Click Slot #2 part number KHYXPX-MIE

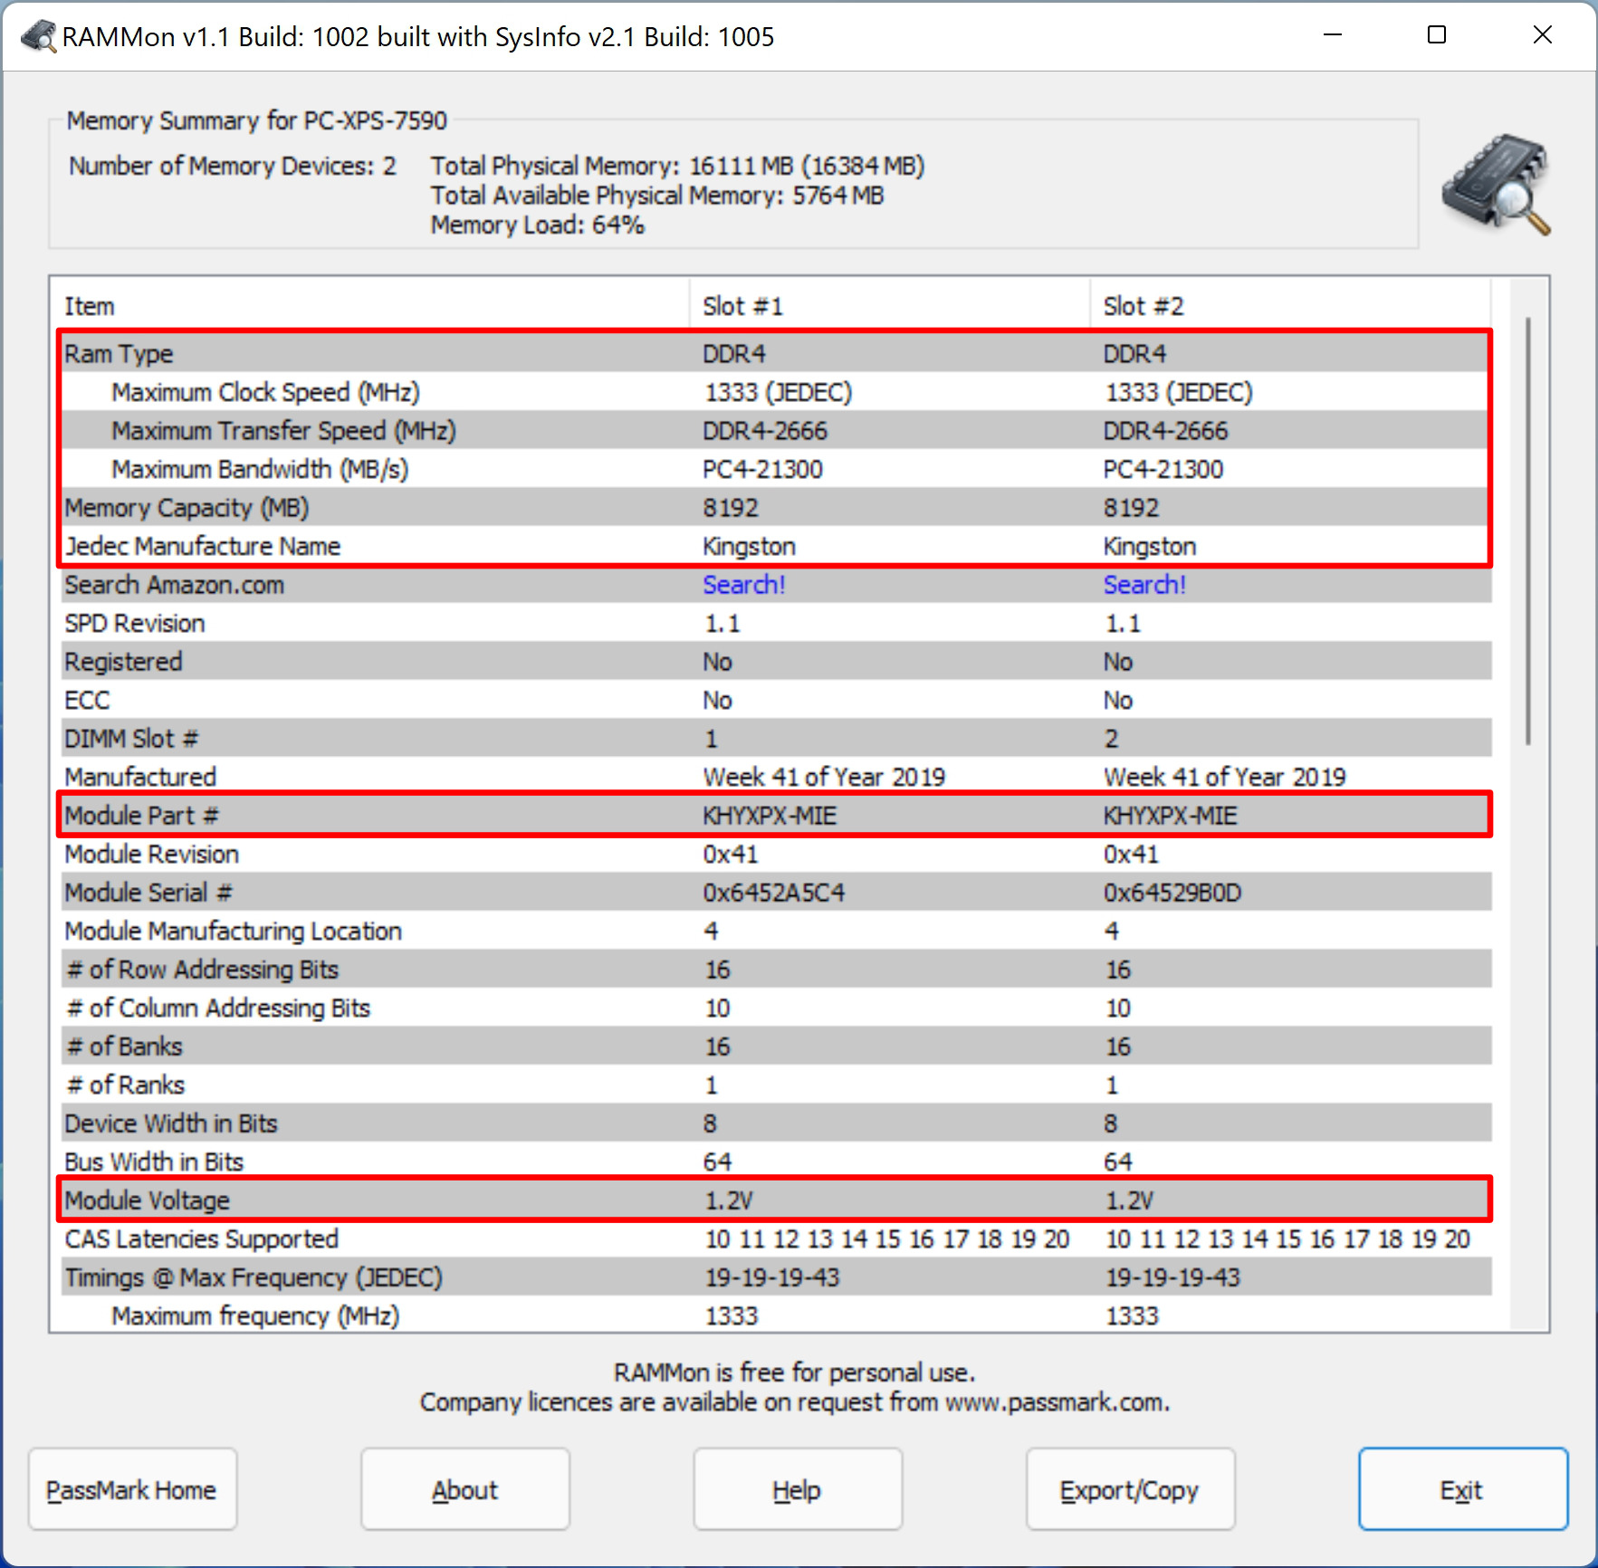1170,816
